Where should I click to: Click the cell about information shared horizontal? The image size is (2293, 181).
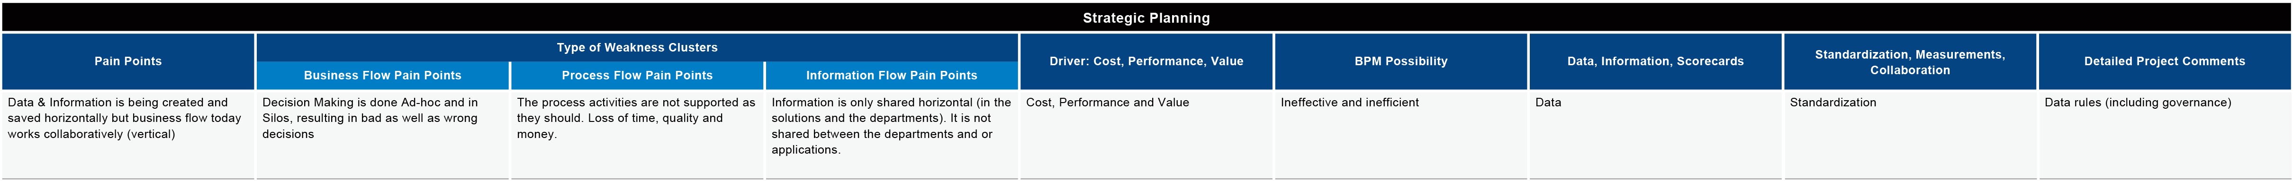pos(892,134)
